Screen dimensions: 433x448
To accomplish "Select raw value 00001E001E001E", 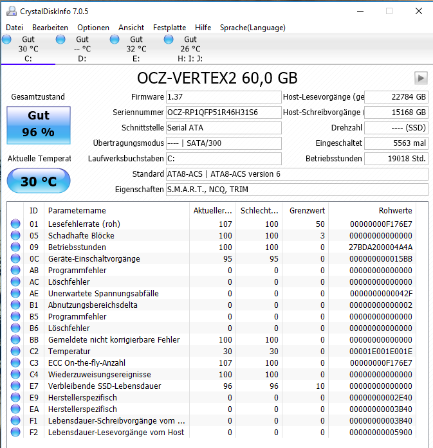I will (381, 351).
